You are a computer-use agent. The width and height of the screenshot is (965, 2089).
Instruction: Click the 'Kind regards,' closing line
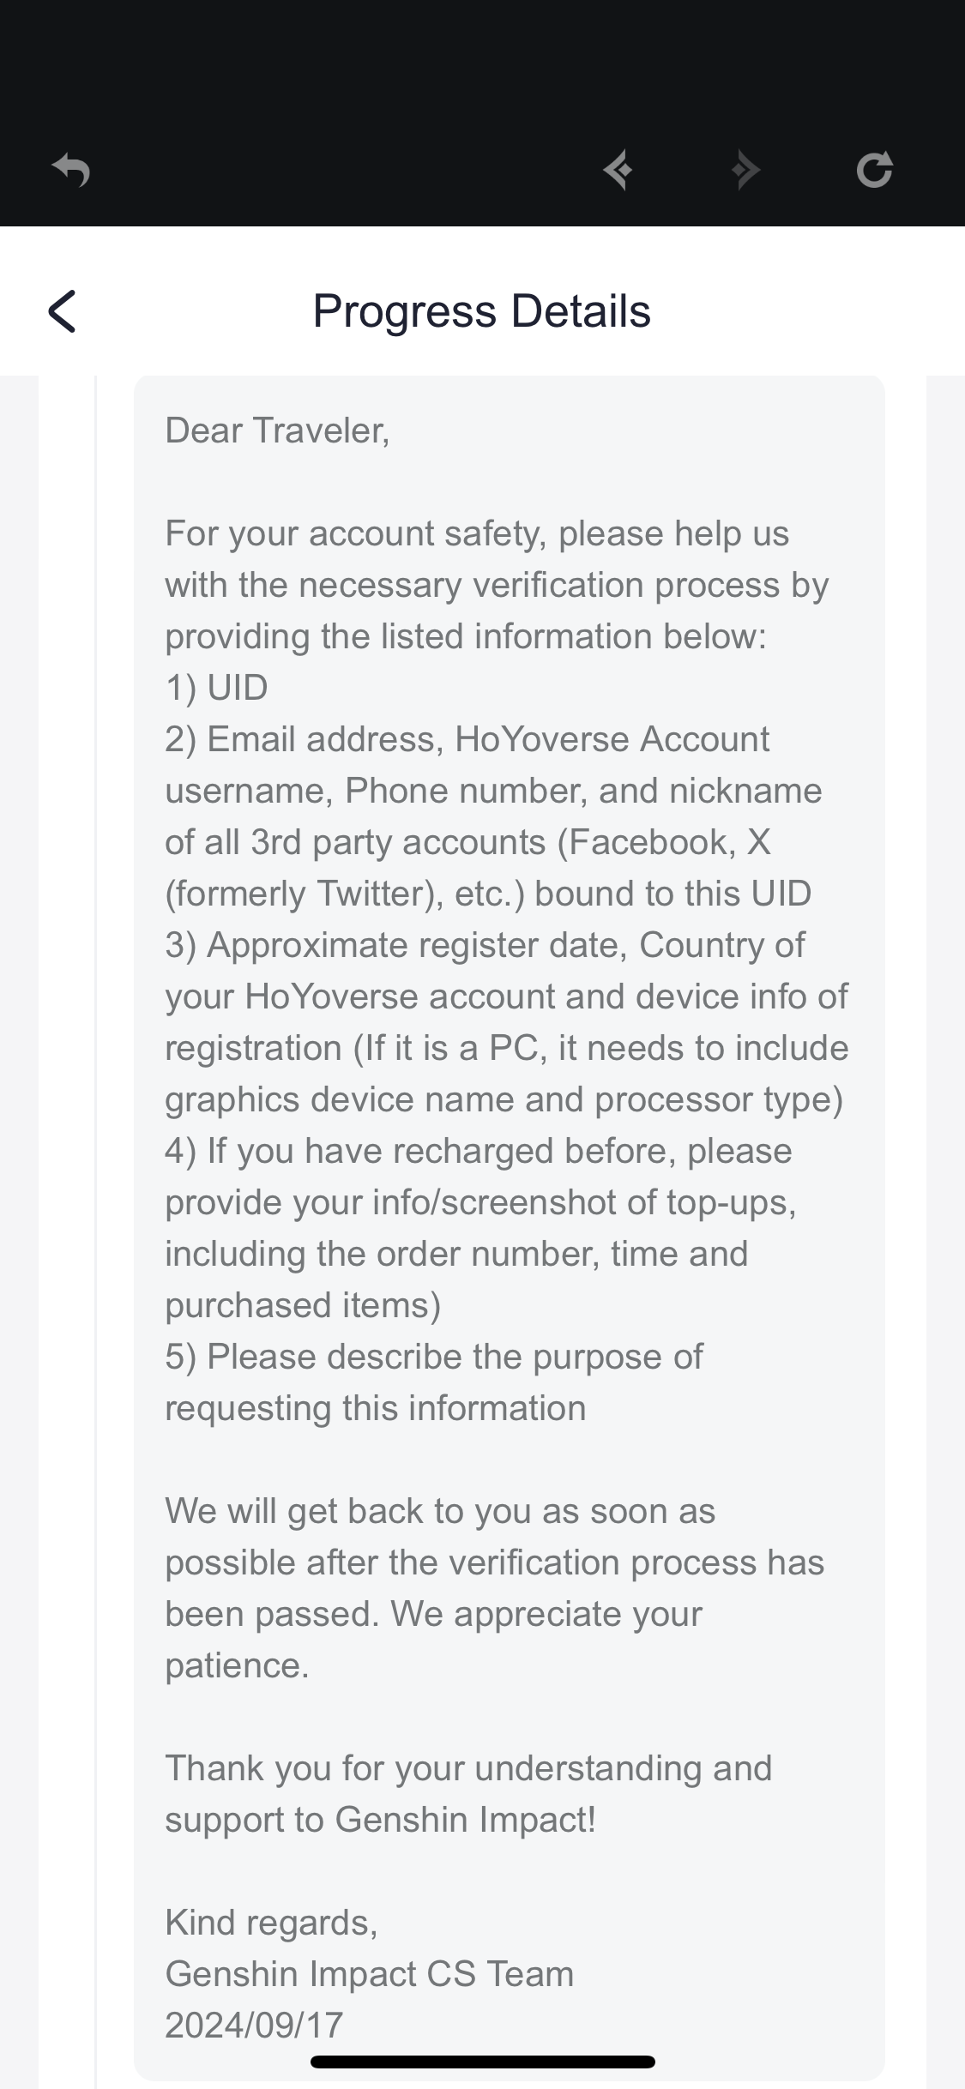click(271, 1923)
